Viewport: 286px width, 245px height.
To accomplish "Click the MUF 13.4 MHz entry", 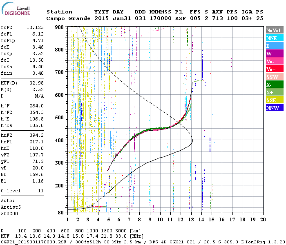I will click(21, 236).
